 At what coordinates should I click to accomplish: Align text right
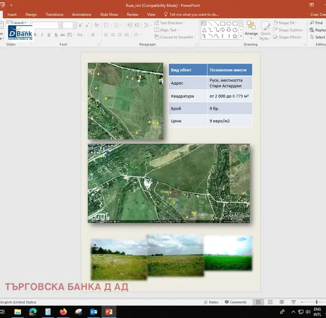coord(120,35)
